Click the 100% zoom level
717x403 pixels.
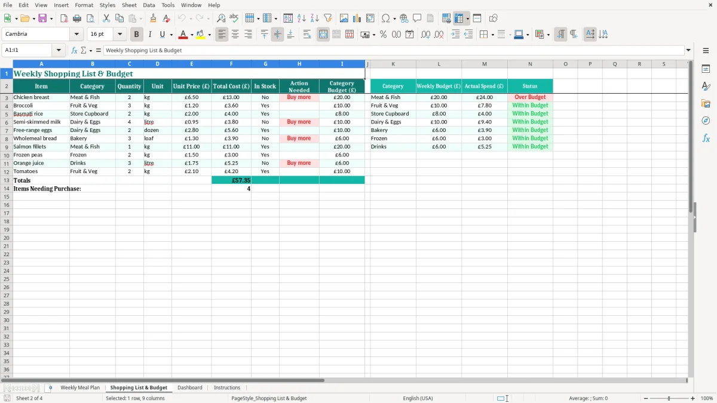coord(707,398)
